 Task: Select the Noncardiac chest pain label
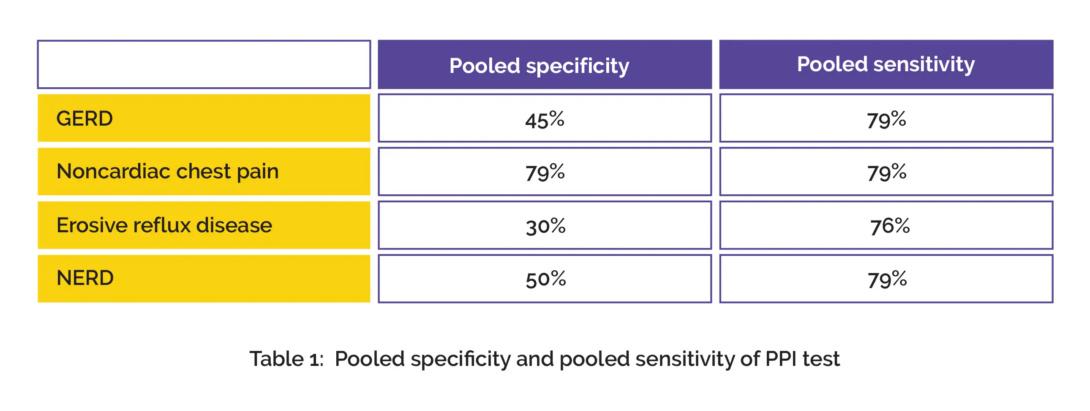point(168,172)
